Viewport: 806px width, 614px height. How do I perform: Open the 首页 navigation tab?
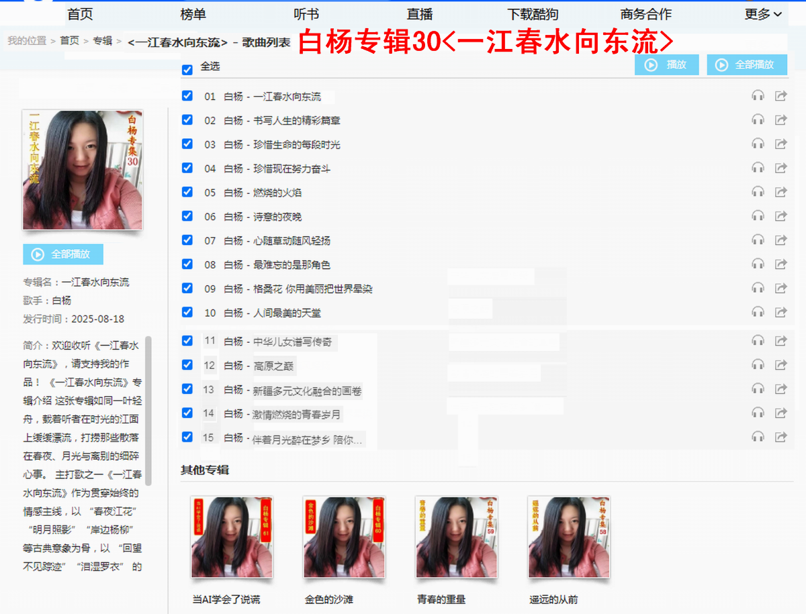(80, 14)
